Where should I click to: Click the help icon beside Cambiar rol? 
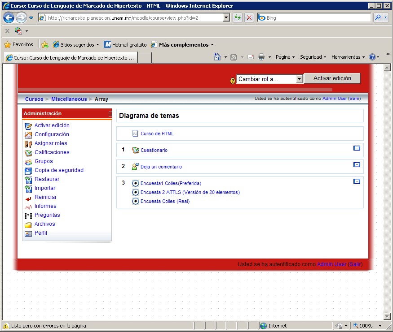tap(233, 81)
